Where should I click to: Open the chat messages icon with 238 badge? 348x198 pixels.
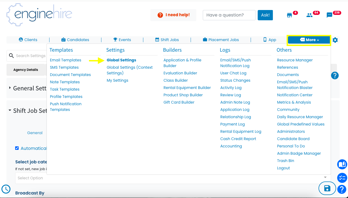329,15
